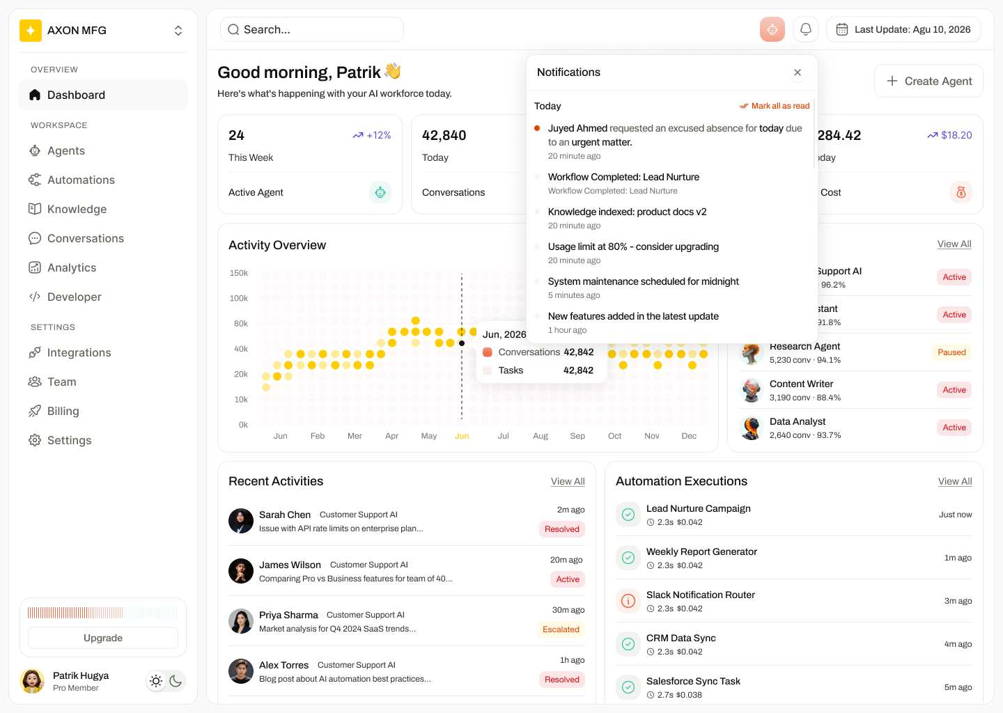Image resolution: width=1003 pixels, height=713 pixels.
Task: Switch to dark mode moon toggle
Action: pyautogui.click(x=176, y=681)
